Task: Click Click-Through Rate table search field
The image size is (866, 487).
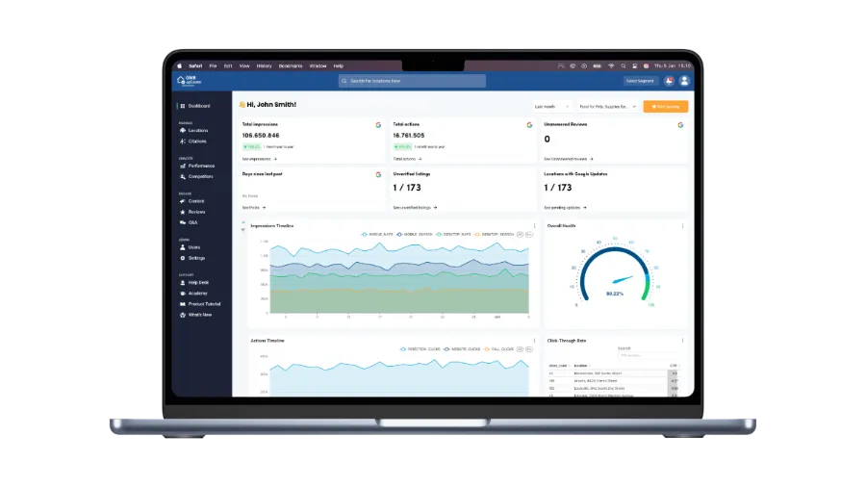Action: 648,355
